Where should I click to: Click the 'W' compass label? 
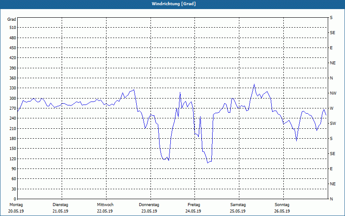pyautogui.click(x=332, y=108)
